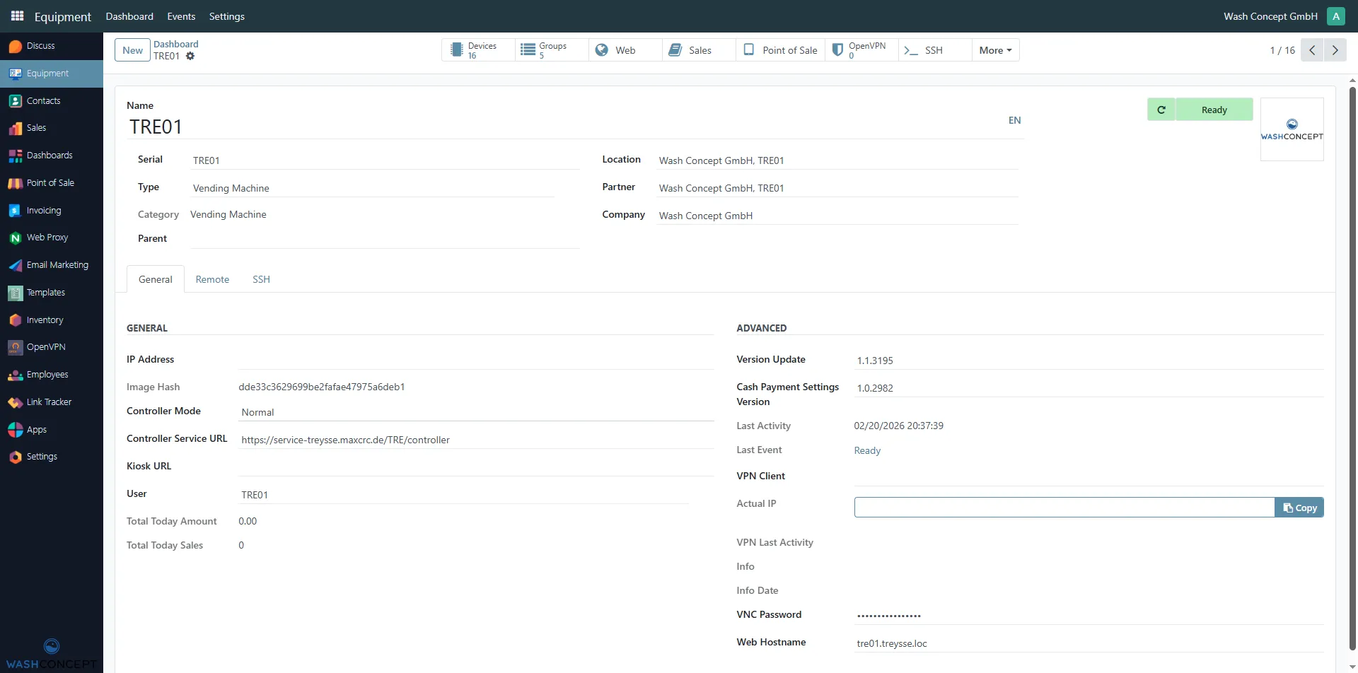This screenshot has height=673, width=1358.
Task: Toggle the Ready status indicator
Action: 1214,110
